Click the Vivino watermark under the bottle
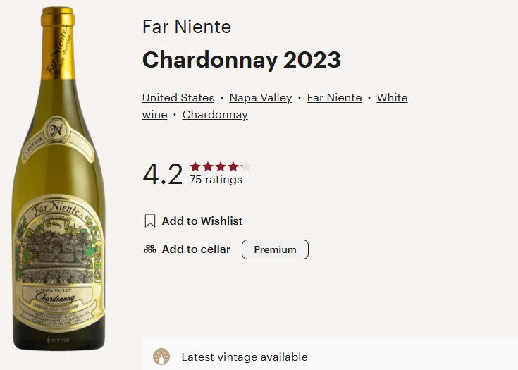 tap(57, 340)
